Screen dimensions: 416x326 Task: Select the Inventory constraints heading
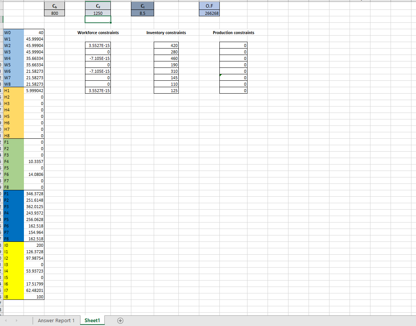(x=166, y=33)
